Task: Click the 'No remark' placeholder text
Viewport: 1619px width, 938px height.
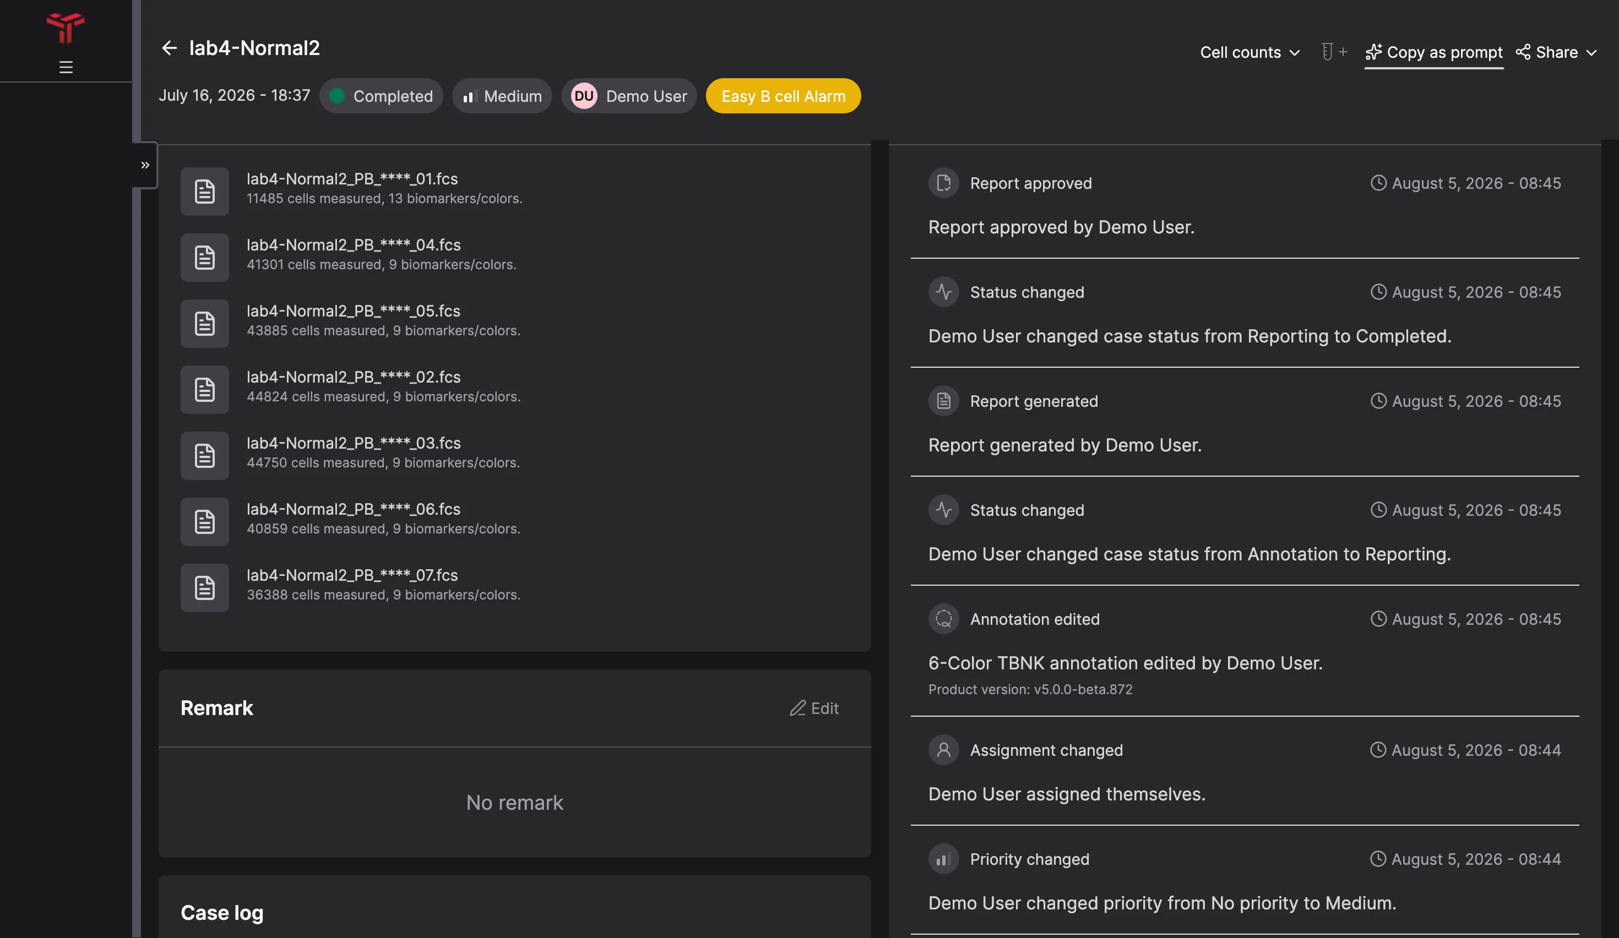Action: click(x=514, y=803)
